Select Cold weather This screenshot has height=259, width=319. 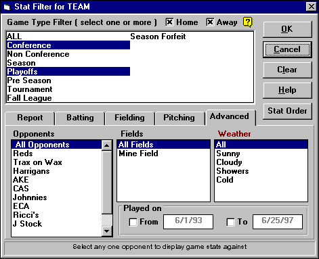pyautogui.click(x=261, y=180)
